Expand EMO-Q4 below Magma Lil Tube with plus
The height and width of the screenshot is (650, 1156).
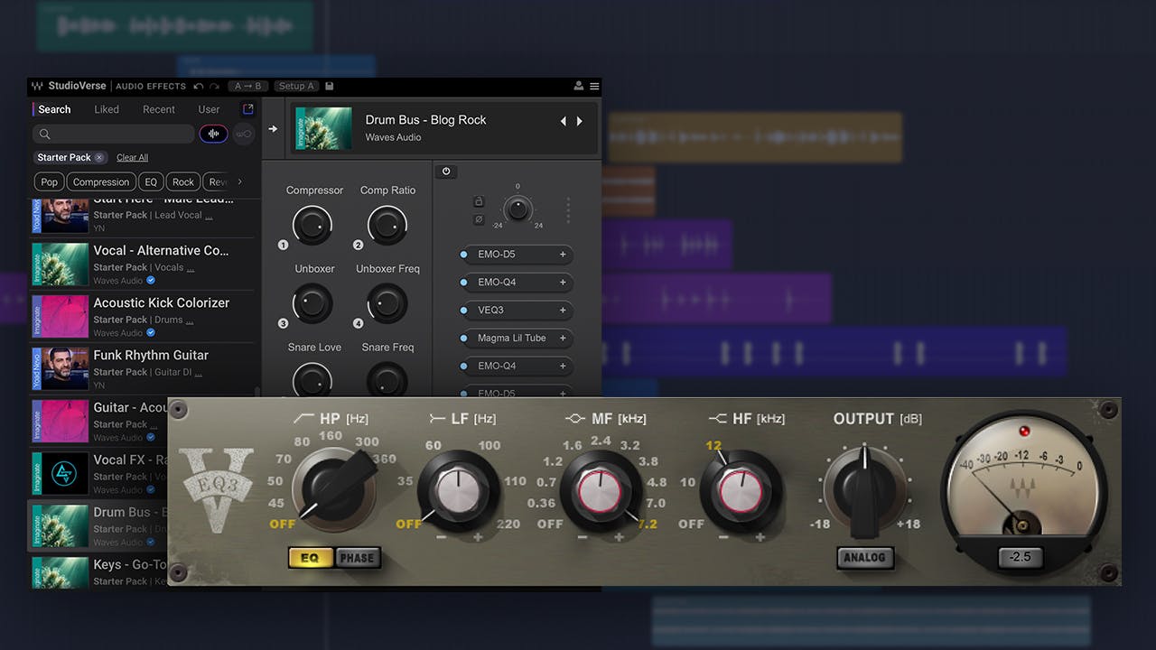(563, 367)
